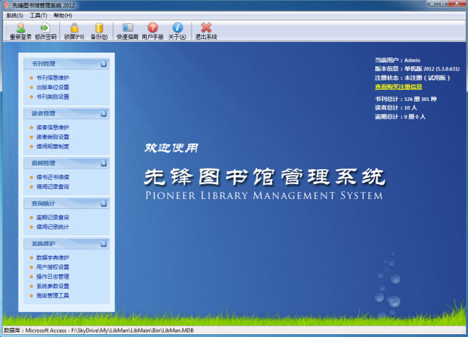This screenshot has width=468, height=337.
Task: Click the 读者管理 section header title
Action: coord(43,114)
